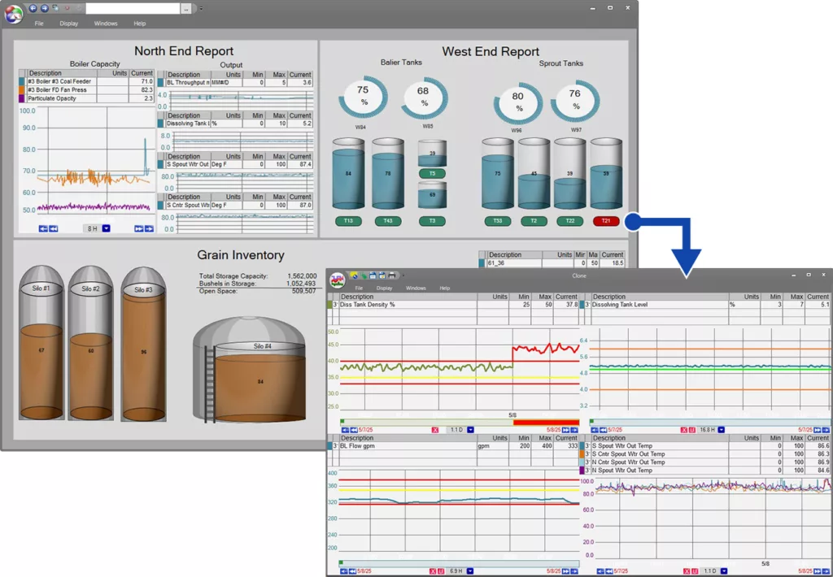Click the print icon in Clone window toolbar
833x577 pixels.
(x=393, y=275)
